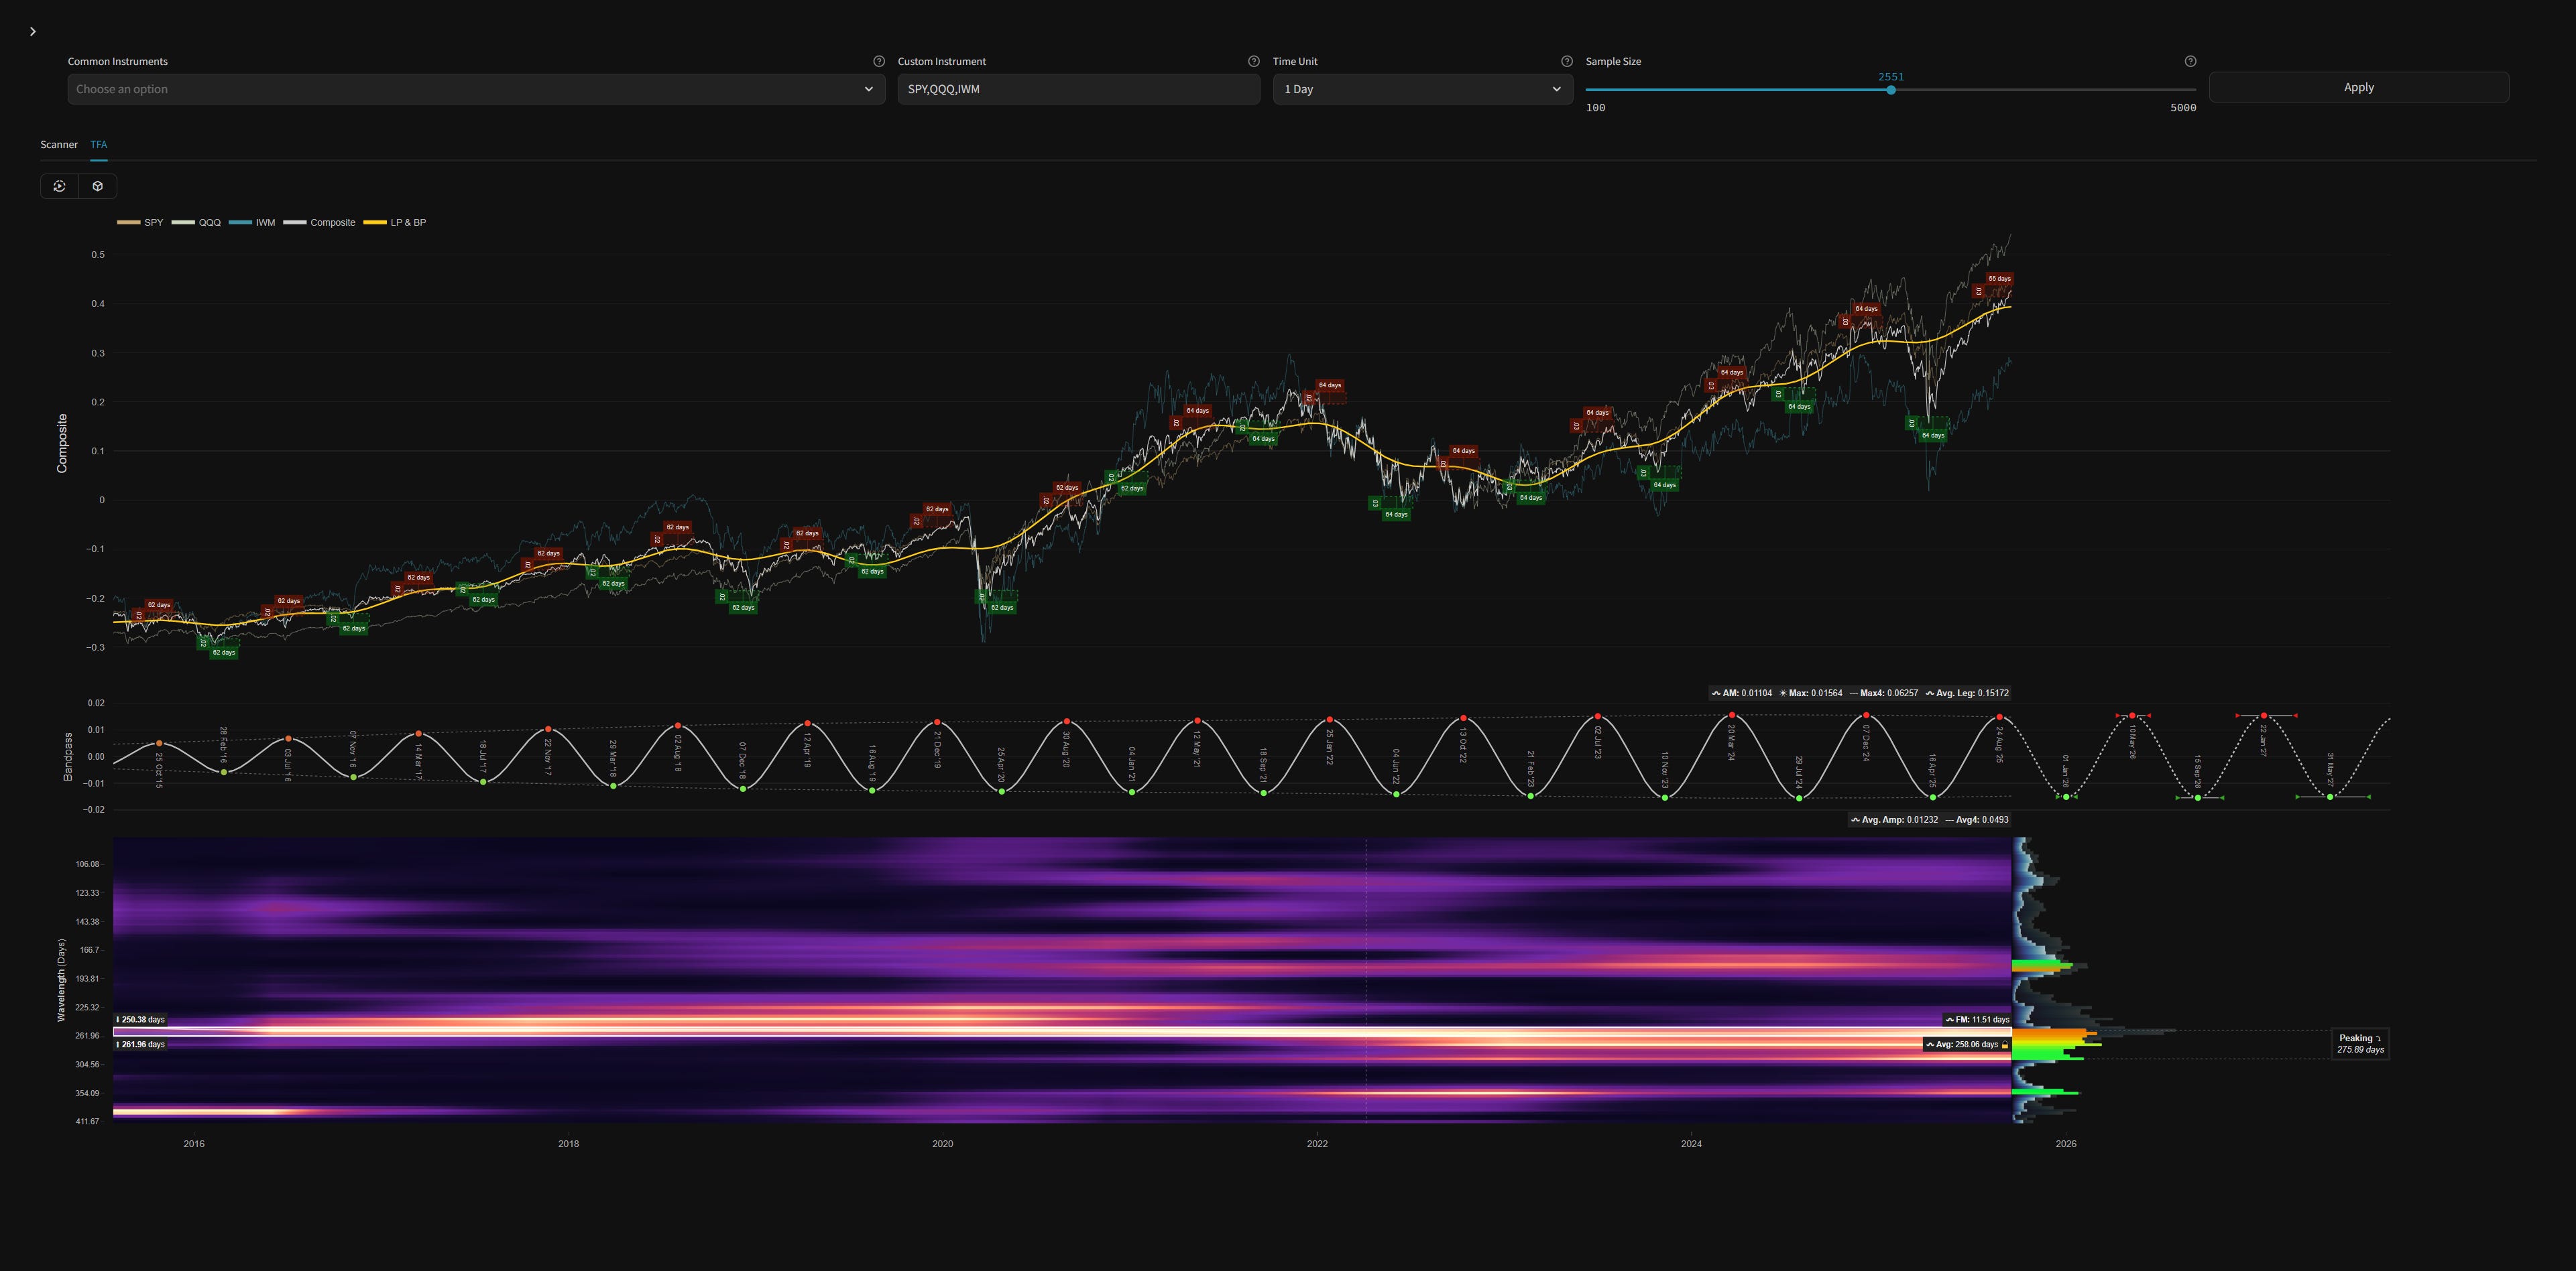Click the replay/refresh animation icon button

point(59,186)
